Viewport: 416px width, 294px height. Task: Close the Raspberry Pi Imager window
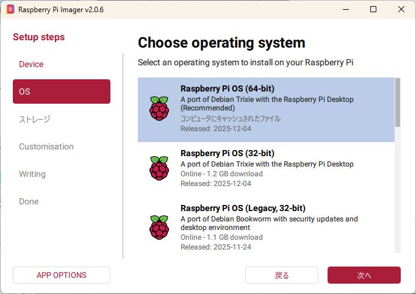401,9
